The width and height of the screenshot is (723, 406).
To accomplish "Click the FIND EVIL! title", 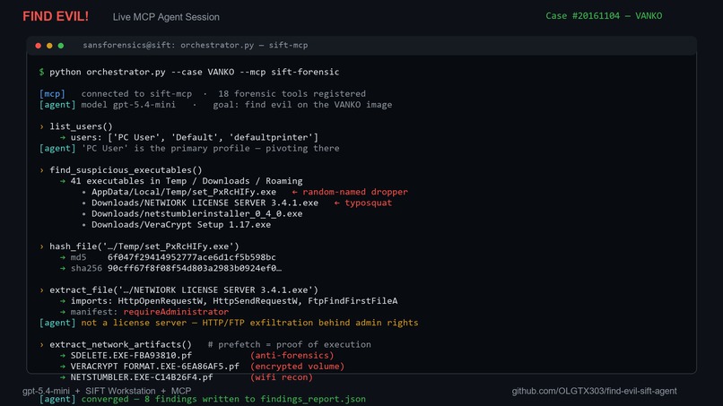I will click(x=56, y=17).
